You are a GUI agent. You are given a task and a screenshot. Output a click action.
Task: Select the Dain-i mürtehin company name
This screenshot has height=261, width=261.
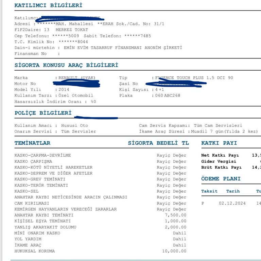point(123,48)
